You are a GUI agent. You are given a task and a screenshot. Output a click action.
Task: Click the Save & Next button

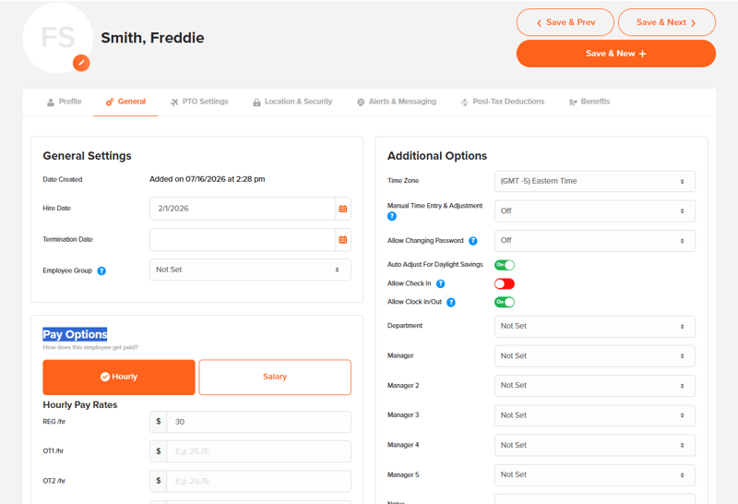click(666, 22)
